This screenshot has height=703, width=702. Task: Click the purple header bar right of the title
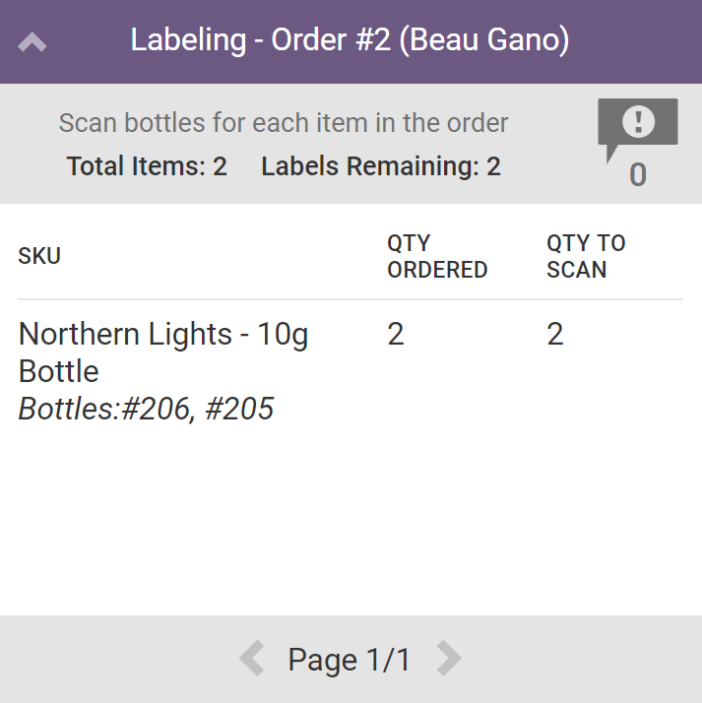(640, 41)
